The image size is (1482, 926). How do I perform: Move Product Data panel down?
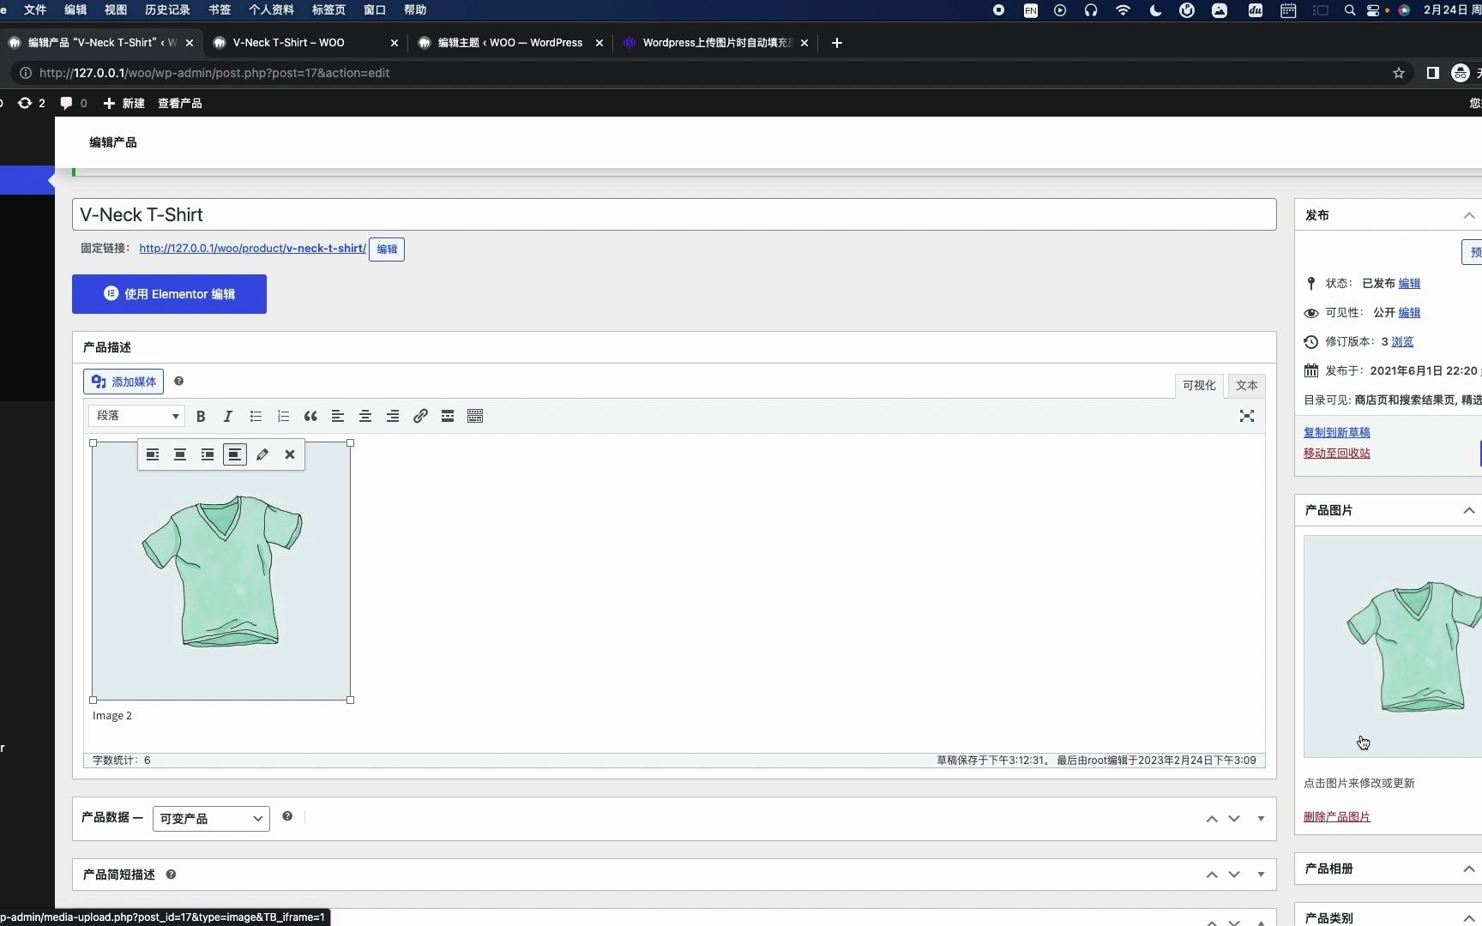tap(1234, 819)
